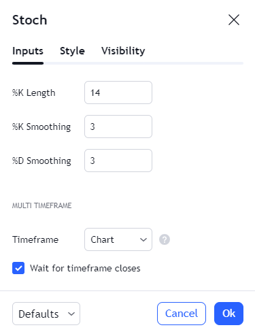Screen dimensions: 255x334
Task: Click the %D Smoothing input field
Action: (118, 161)
